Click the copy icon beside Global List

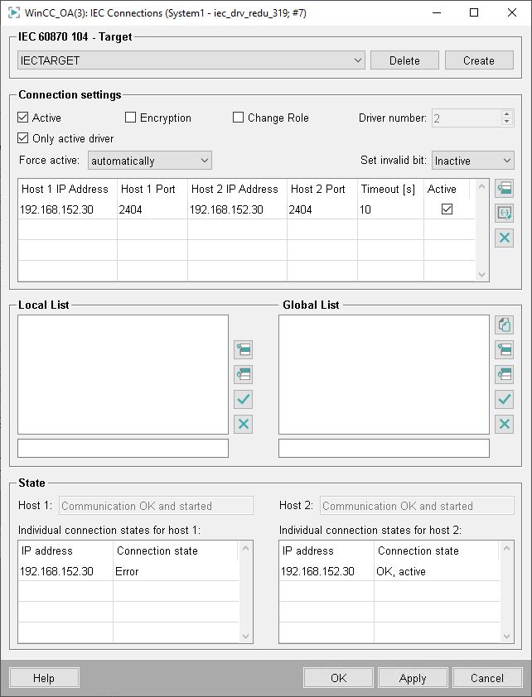(x=504, y=325)
